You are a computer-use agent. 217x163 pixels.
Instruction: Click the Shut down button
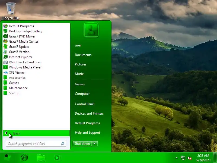tap(82, 144)
